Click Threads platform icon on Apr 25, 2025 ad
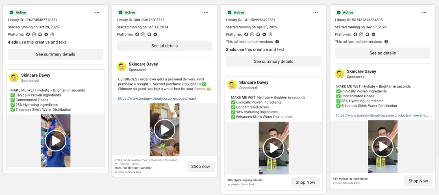 270,34
